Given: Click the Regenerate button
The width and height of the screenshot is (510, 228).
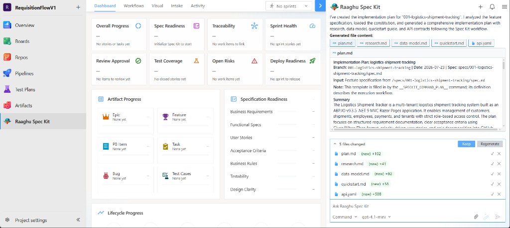Looking at the screenshot, I should coord(490,144).
